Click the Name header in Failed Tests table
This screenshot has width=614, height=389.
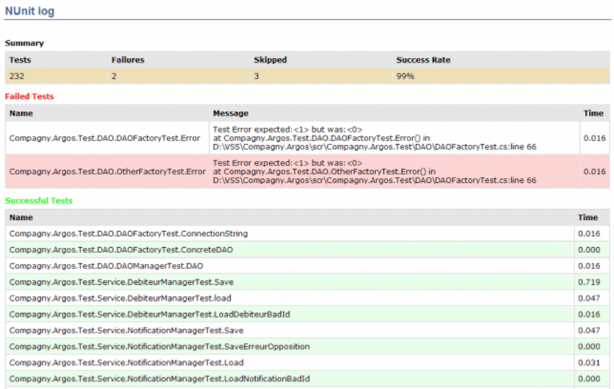[x=21, y=113]
